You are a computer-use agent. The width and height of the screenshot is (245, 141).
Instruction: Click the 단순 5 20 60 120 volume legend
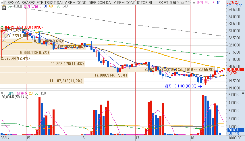(x=31, y=93)
